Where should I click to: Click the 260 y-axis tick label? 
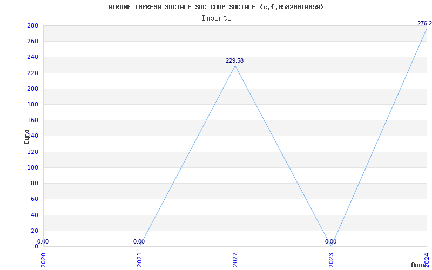coord(32,42)
